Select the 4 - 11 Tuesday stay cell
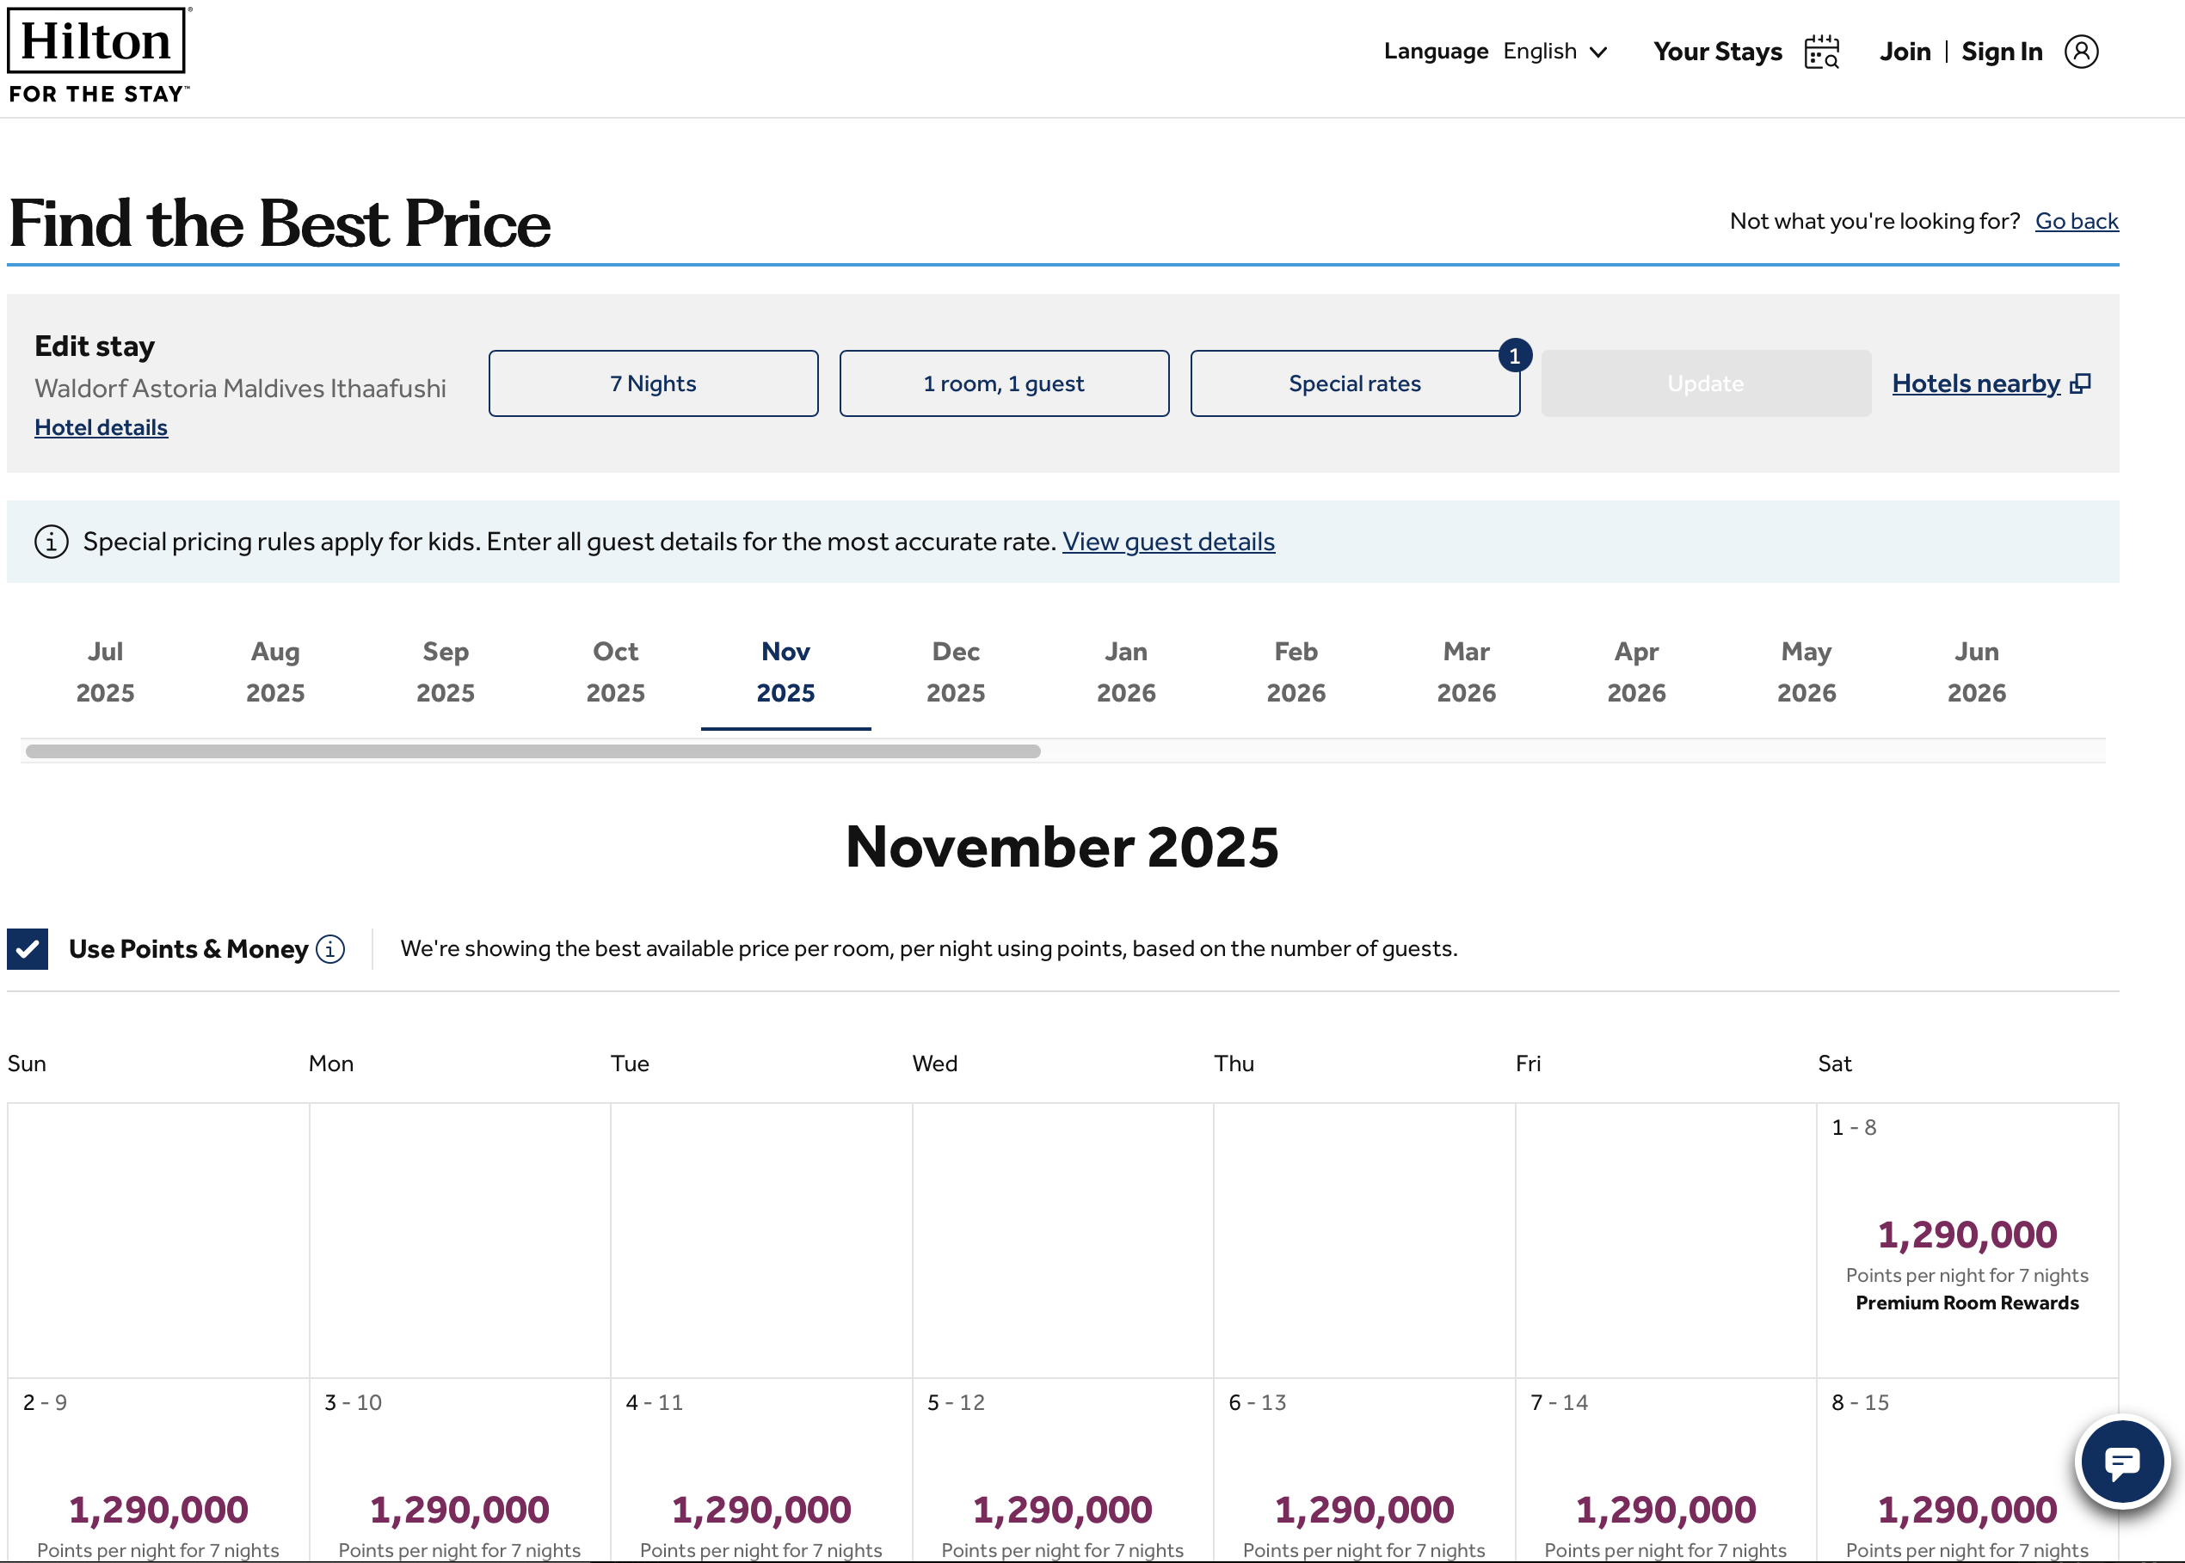The height and width of the screenshot is (1563, 2185). pos(761,1472)
